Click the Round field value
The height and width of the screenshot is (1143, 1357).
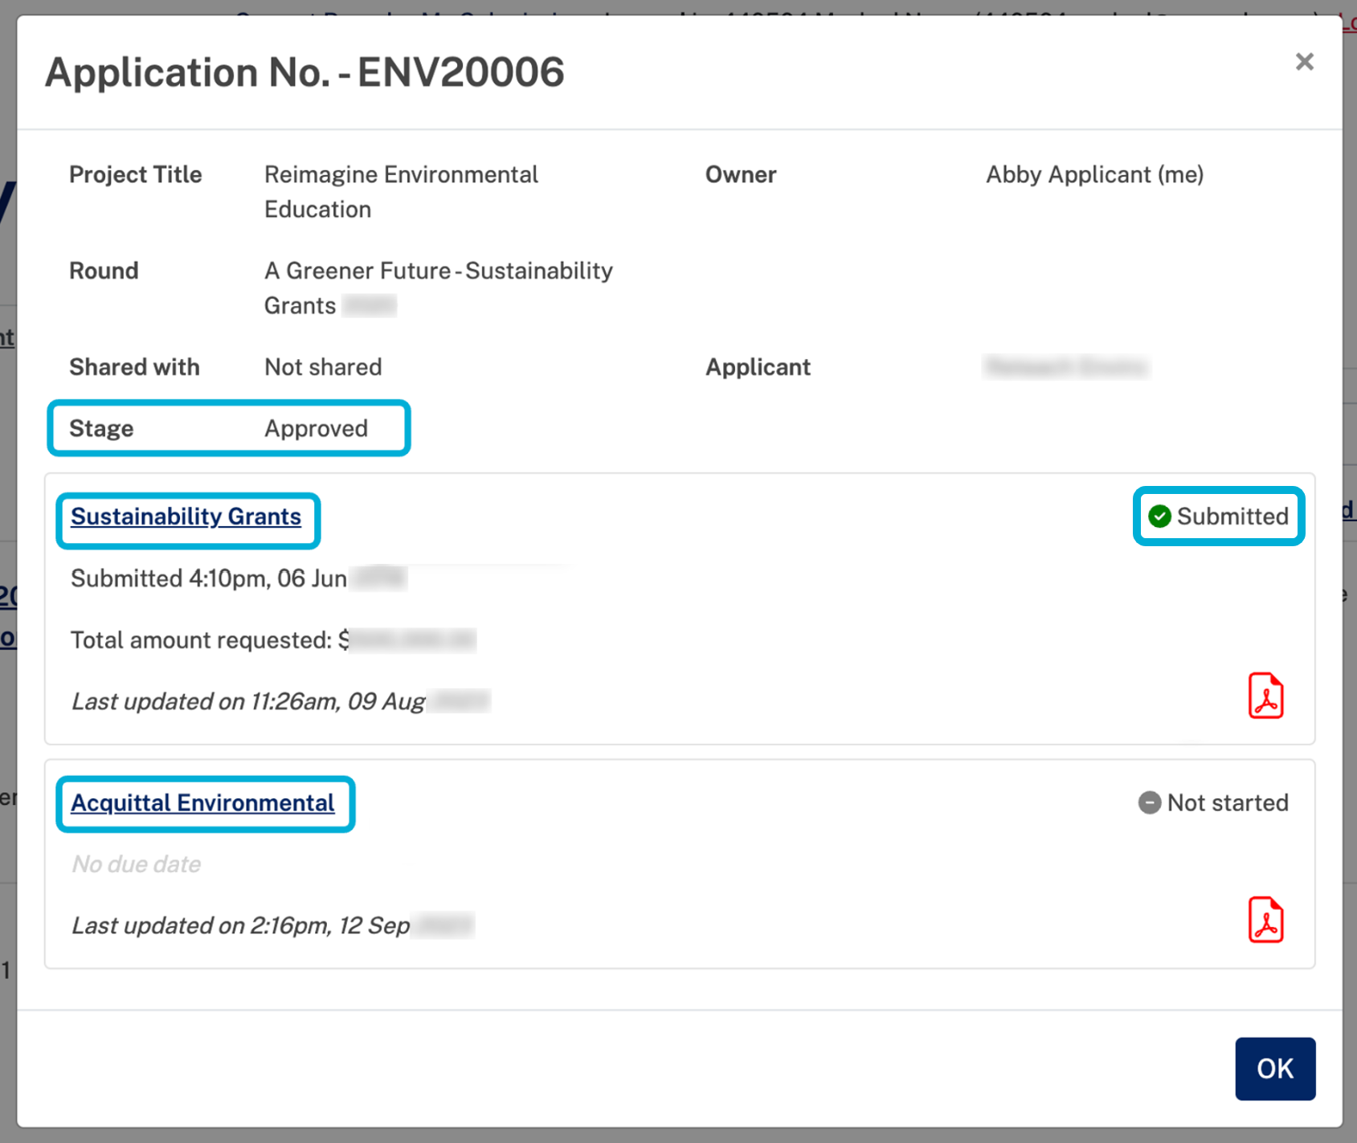pyautogui.click(x=438, y=288)
